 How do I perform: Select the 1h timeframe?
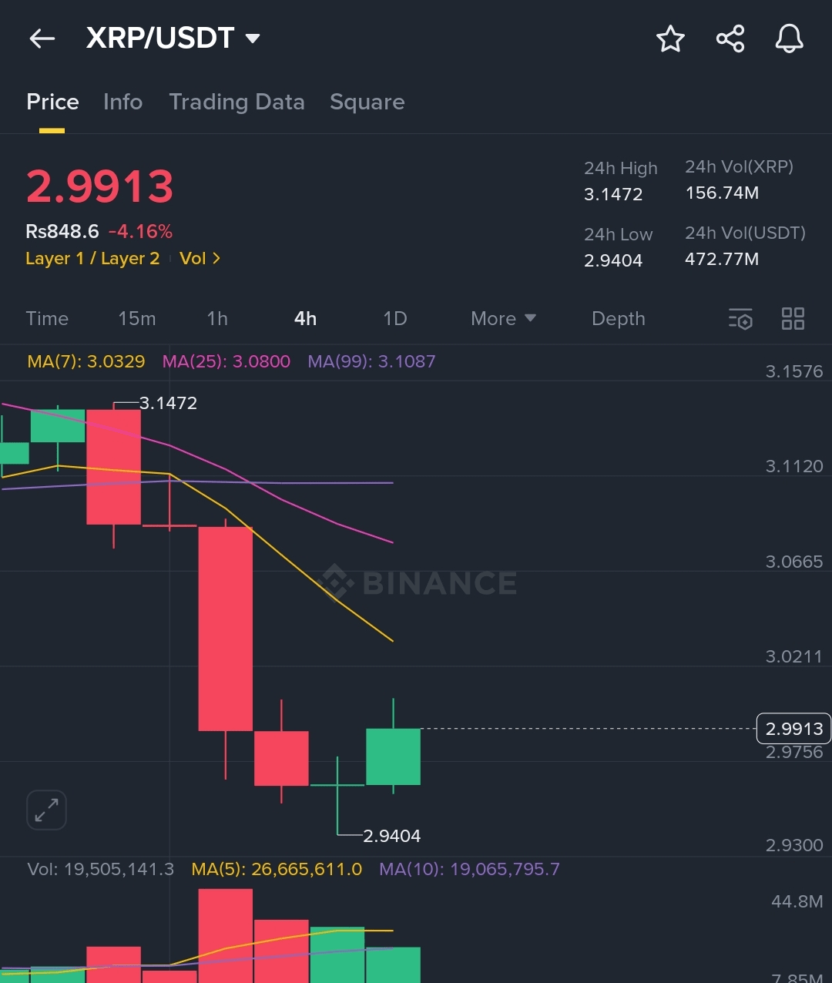[x=217, y=319]
